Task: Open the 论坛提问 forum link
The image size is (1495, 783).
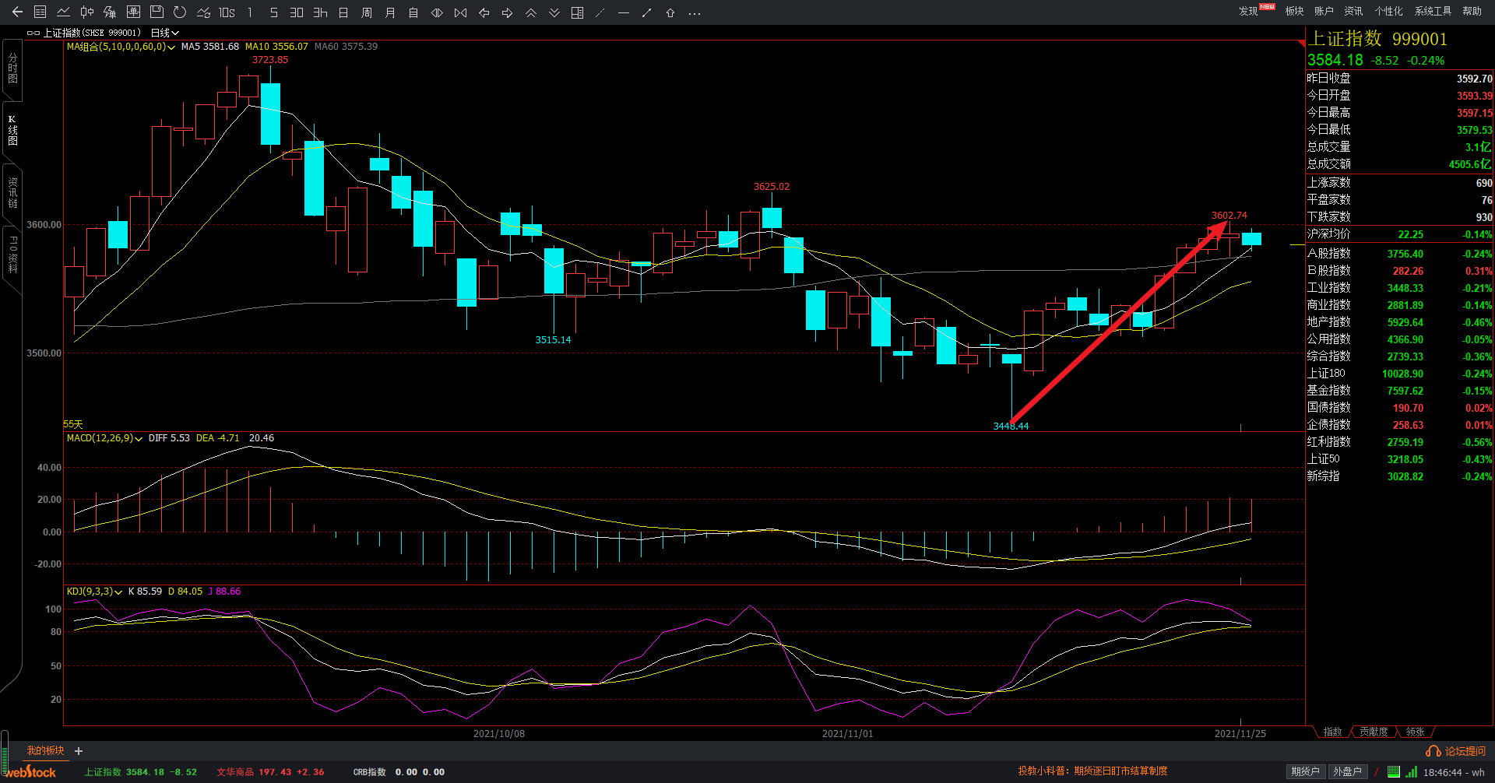Action: click(1456, 751)
